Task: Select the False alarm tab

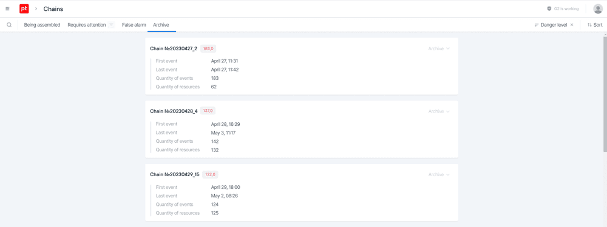Action: 134,25
